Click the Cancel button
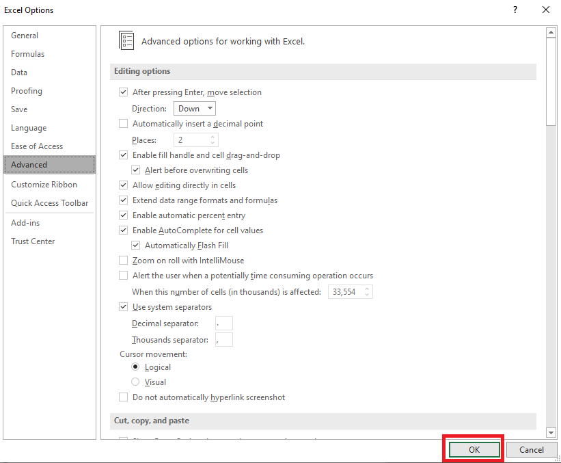 (x=532, y=450)
